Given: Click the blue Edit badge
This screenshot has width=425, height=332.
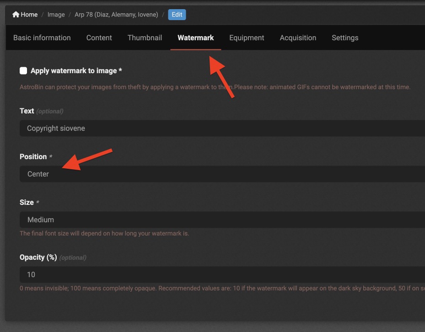Looking at the screenshot, I should (x=177, y=15).
